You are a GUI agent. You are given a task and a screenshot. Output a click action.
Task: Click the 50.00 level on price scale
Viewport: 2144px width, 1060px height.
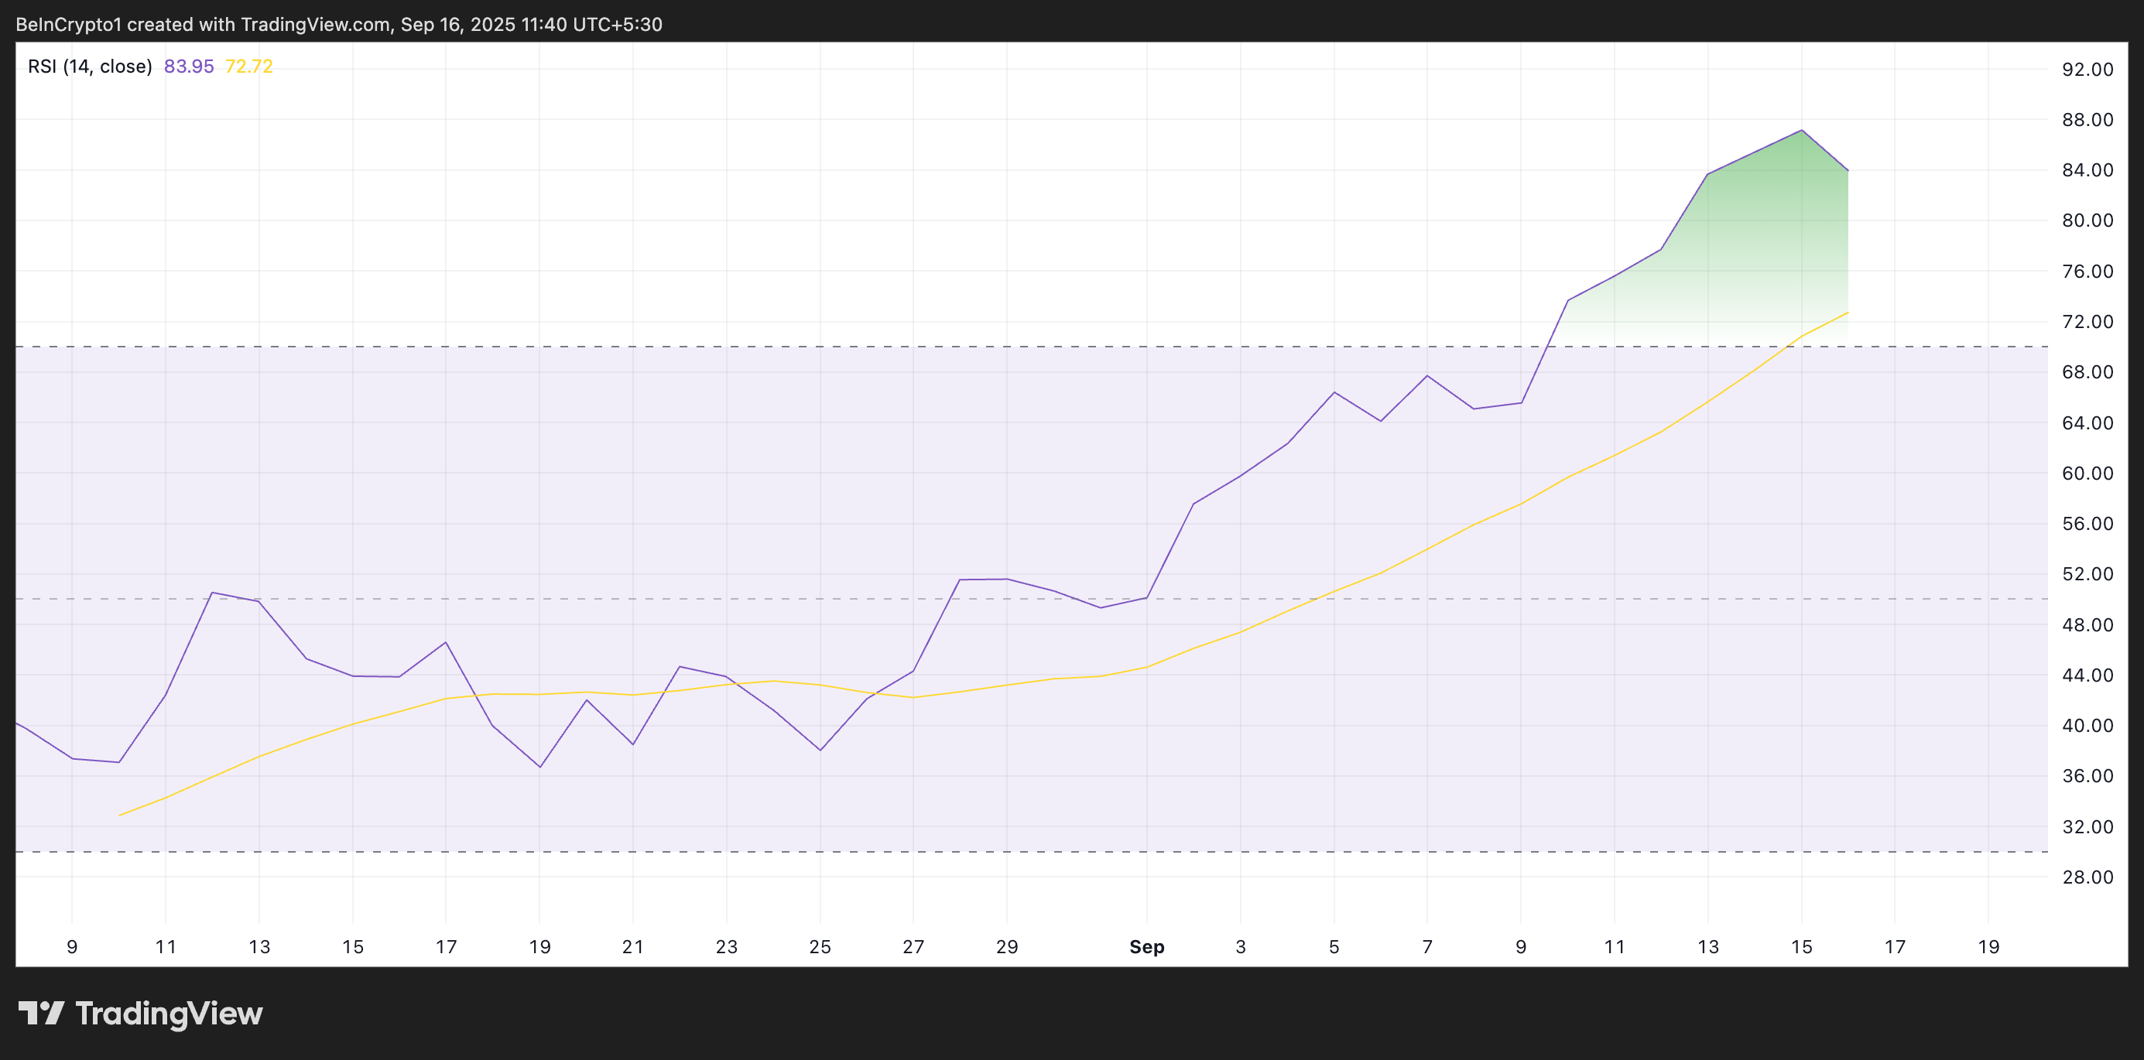pyautogui.click(x=2087, y=599)
